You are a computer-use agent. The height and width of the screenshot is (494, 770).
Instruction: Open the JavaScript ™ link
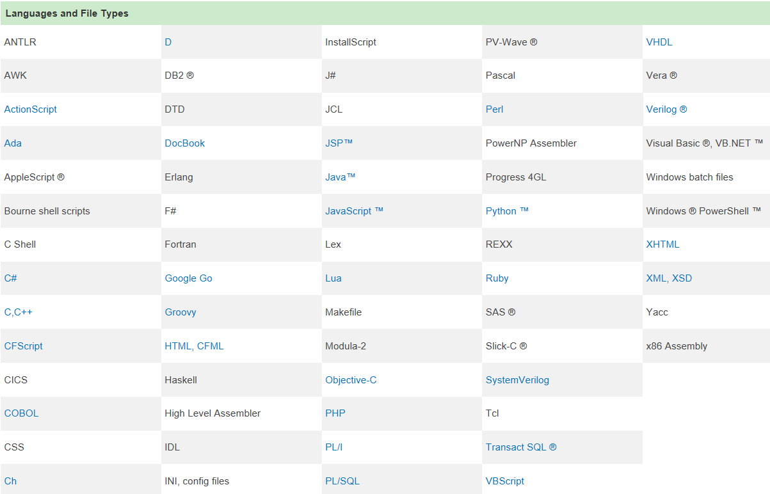click(355, 211)
